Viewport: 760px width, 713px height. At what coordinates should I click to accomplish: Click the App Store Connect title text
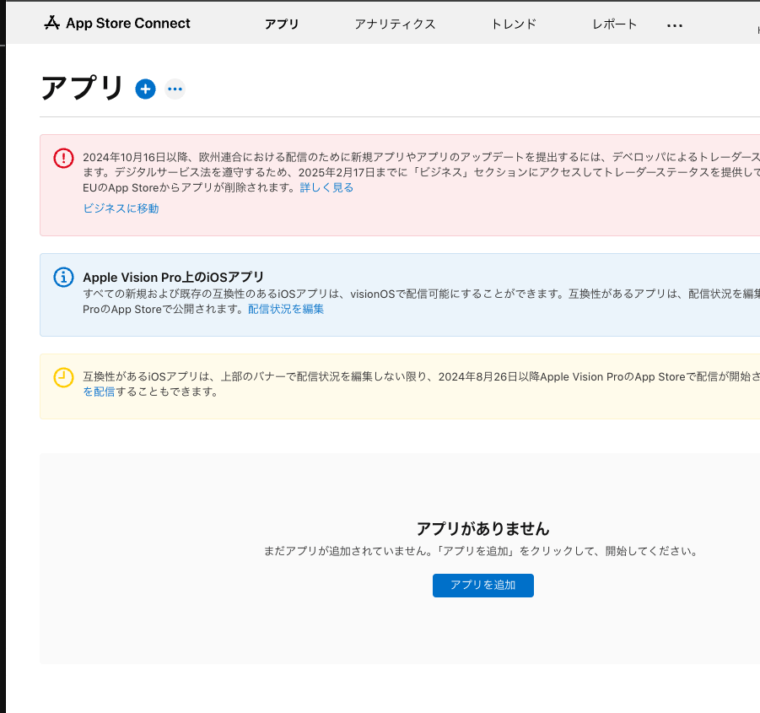click(x=128, y=24)
